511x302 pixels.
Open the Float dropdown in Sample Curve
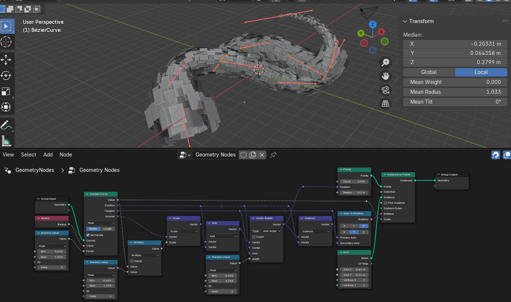coord(101,223)
